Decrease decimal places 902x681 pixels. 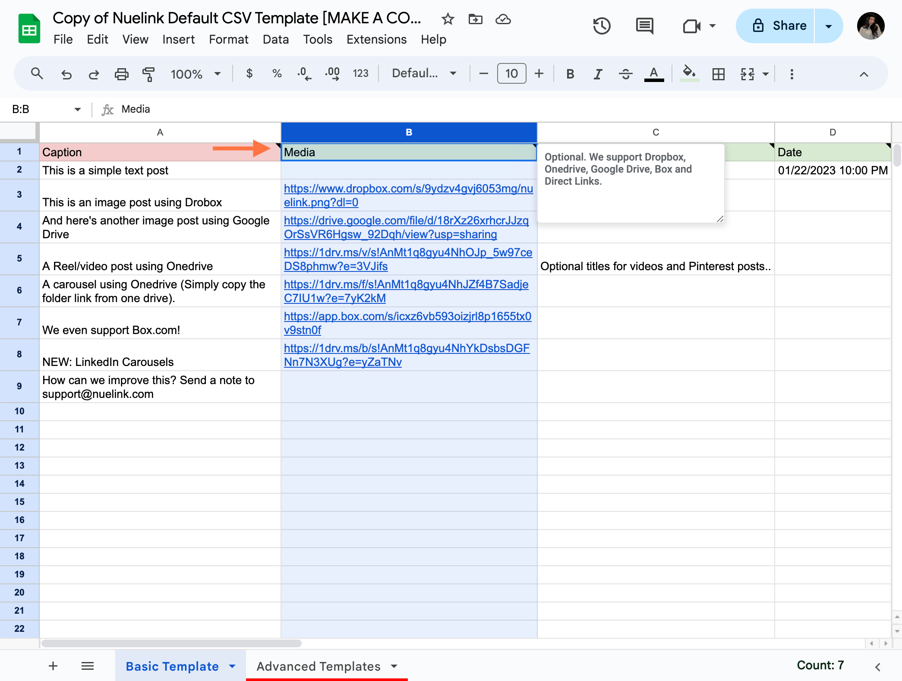pos(304,74)
